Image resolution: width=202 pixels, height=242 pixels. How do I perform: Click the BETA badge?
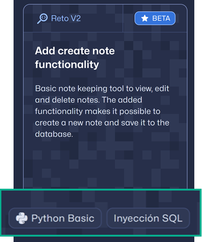coord(155,18)
